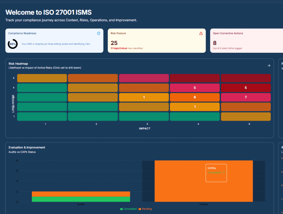283x214 pixels.
Task: Click the LIKELIHOOD axis title
Action: coord(13,104)
